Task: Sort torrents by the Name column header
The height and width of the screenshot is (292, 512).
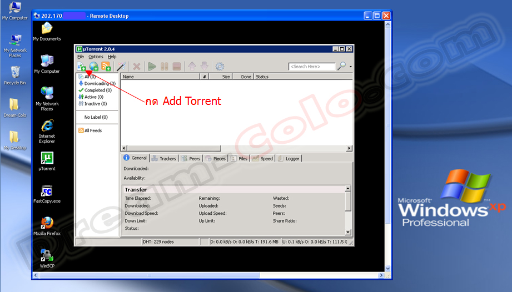Action: coord(160,77)
